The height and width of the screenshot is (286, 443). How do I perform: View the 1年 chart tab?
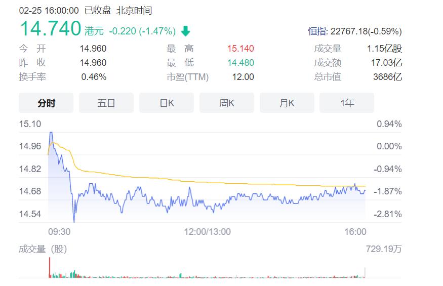click(347, 103)
